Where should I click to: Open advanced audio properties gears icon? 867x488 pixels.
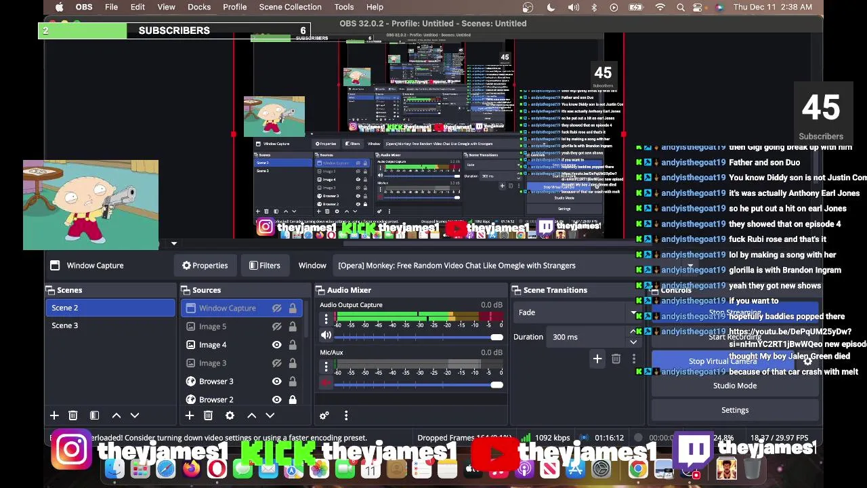324,415
